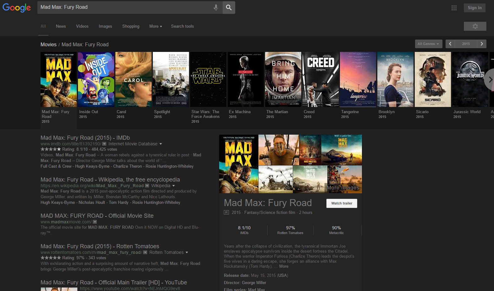Click Tom Hardy sitelink under Wikipedia
494x291 pixels.
(x=119, y=202)
